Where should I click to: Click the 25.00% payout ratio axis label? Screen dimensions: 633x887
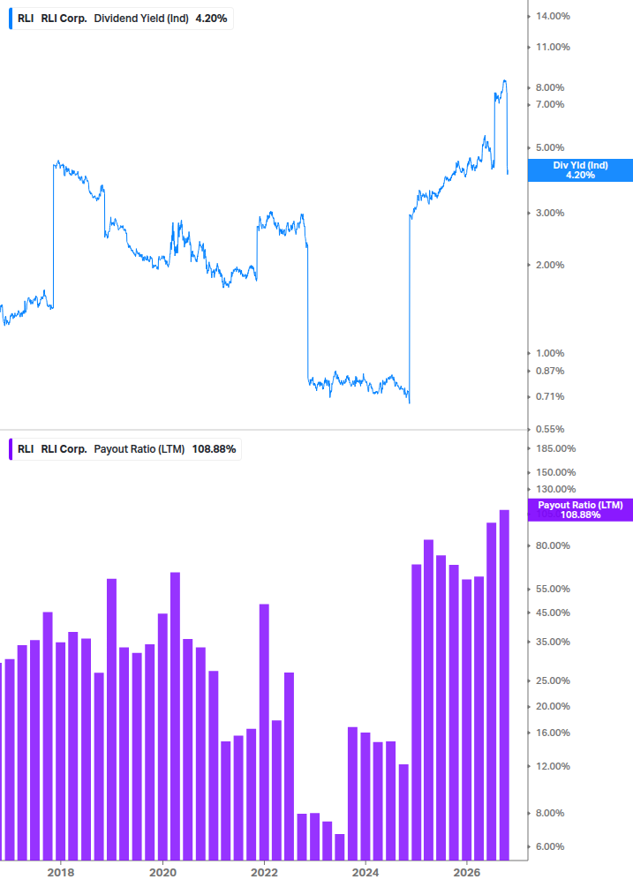click(x=553, y=680)
